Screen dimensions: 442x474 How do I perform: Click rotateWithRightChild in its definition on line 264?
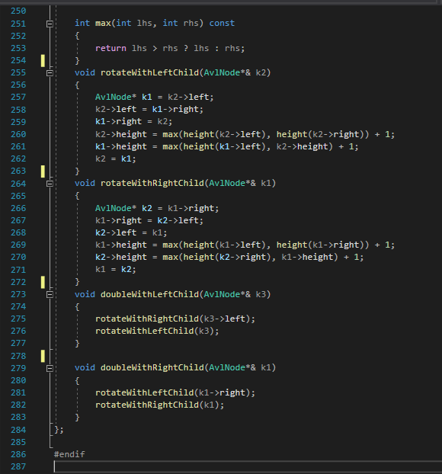[x=152, y=183]
